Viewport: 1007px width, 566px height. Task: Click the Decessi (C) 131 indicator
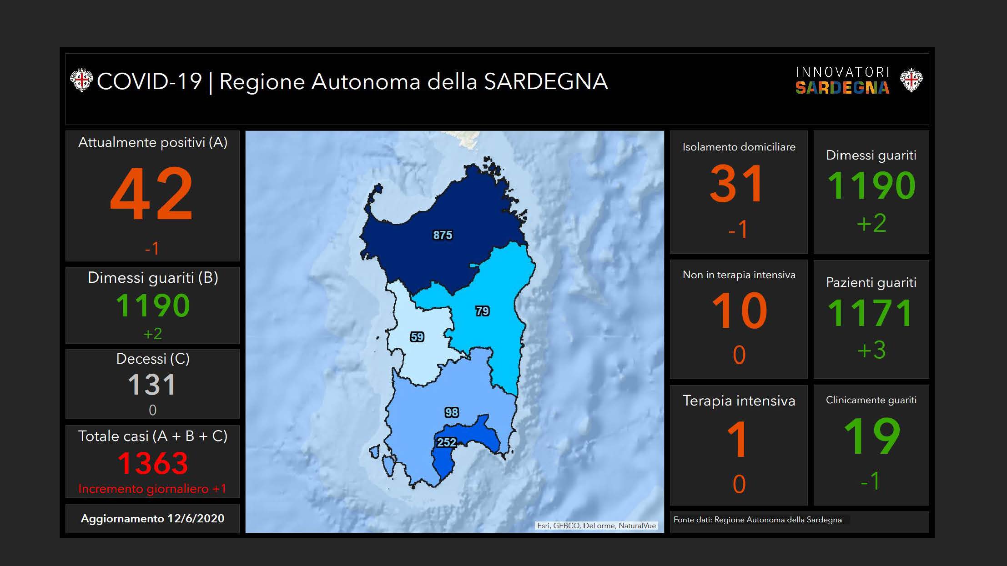[152, 384]
